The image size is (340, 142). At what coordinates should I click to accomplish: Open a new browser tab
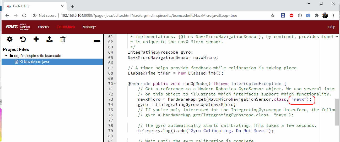(72, 6)
